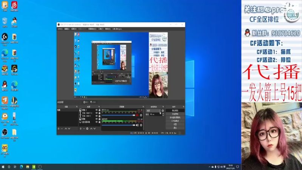Increase transition duration with up arrow
302x170 pixels.
[x=163, y=114]
